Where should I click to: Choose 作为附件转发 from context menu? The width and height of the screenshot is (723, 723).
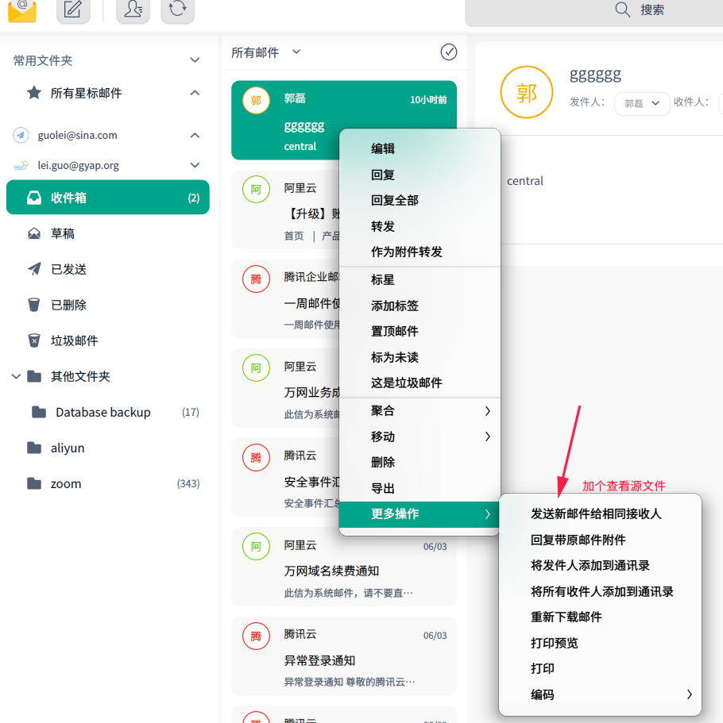coord(419,252)
